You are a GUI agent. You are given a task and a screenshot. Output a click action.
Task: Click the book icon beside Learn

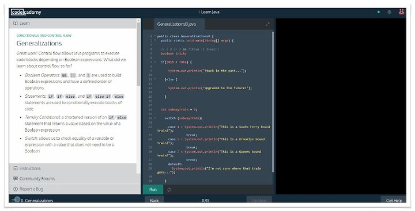pos(16,23)
